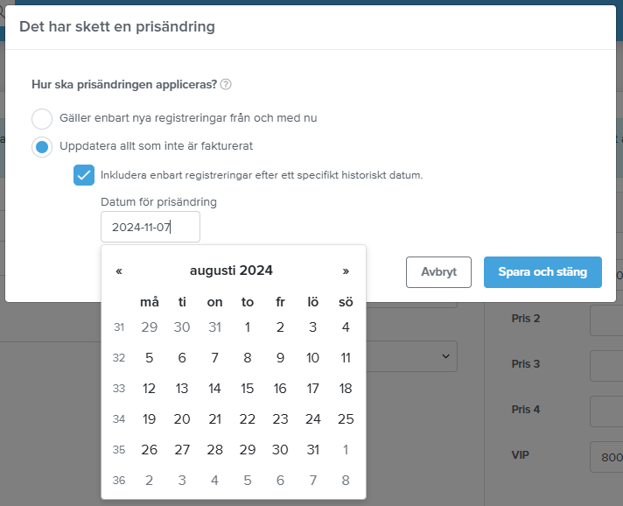The height and width of the screenshot is (506, 623).
Task: Choose August 31 in the calendar
Action: (312, 450)
